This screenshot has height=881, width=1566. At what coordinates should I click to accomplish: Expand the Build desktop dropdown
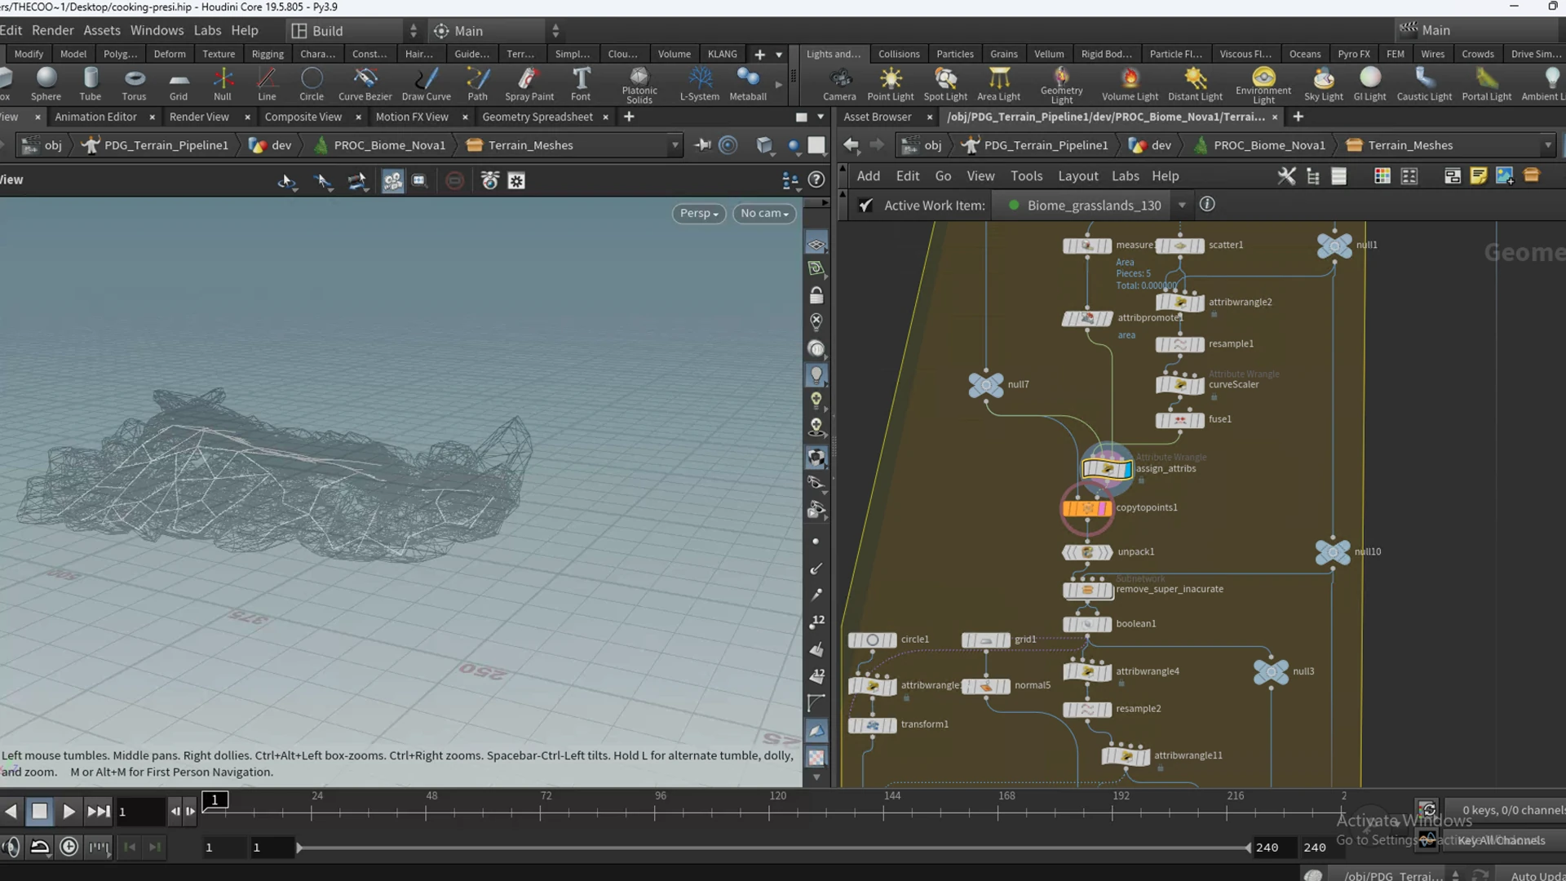pos(414,31)
